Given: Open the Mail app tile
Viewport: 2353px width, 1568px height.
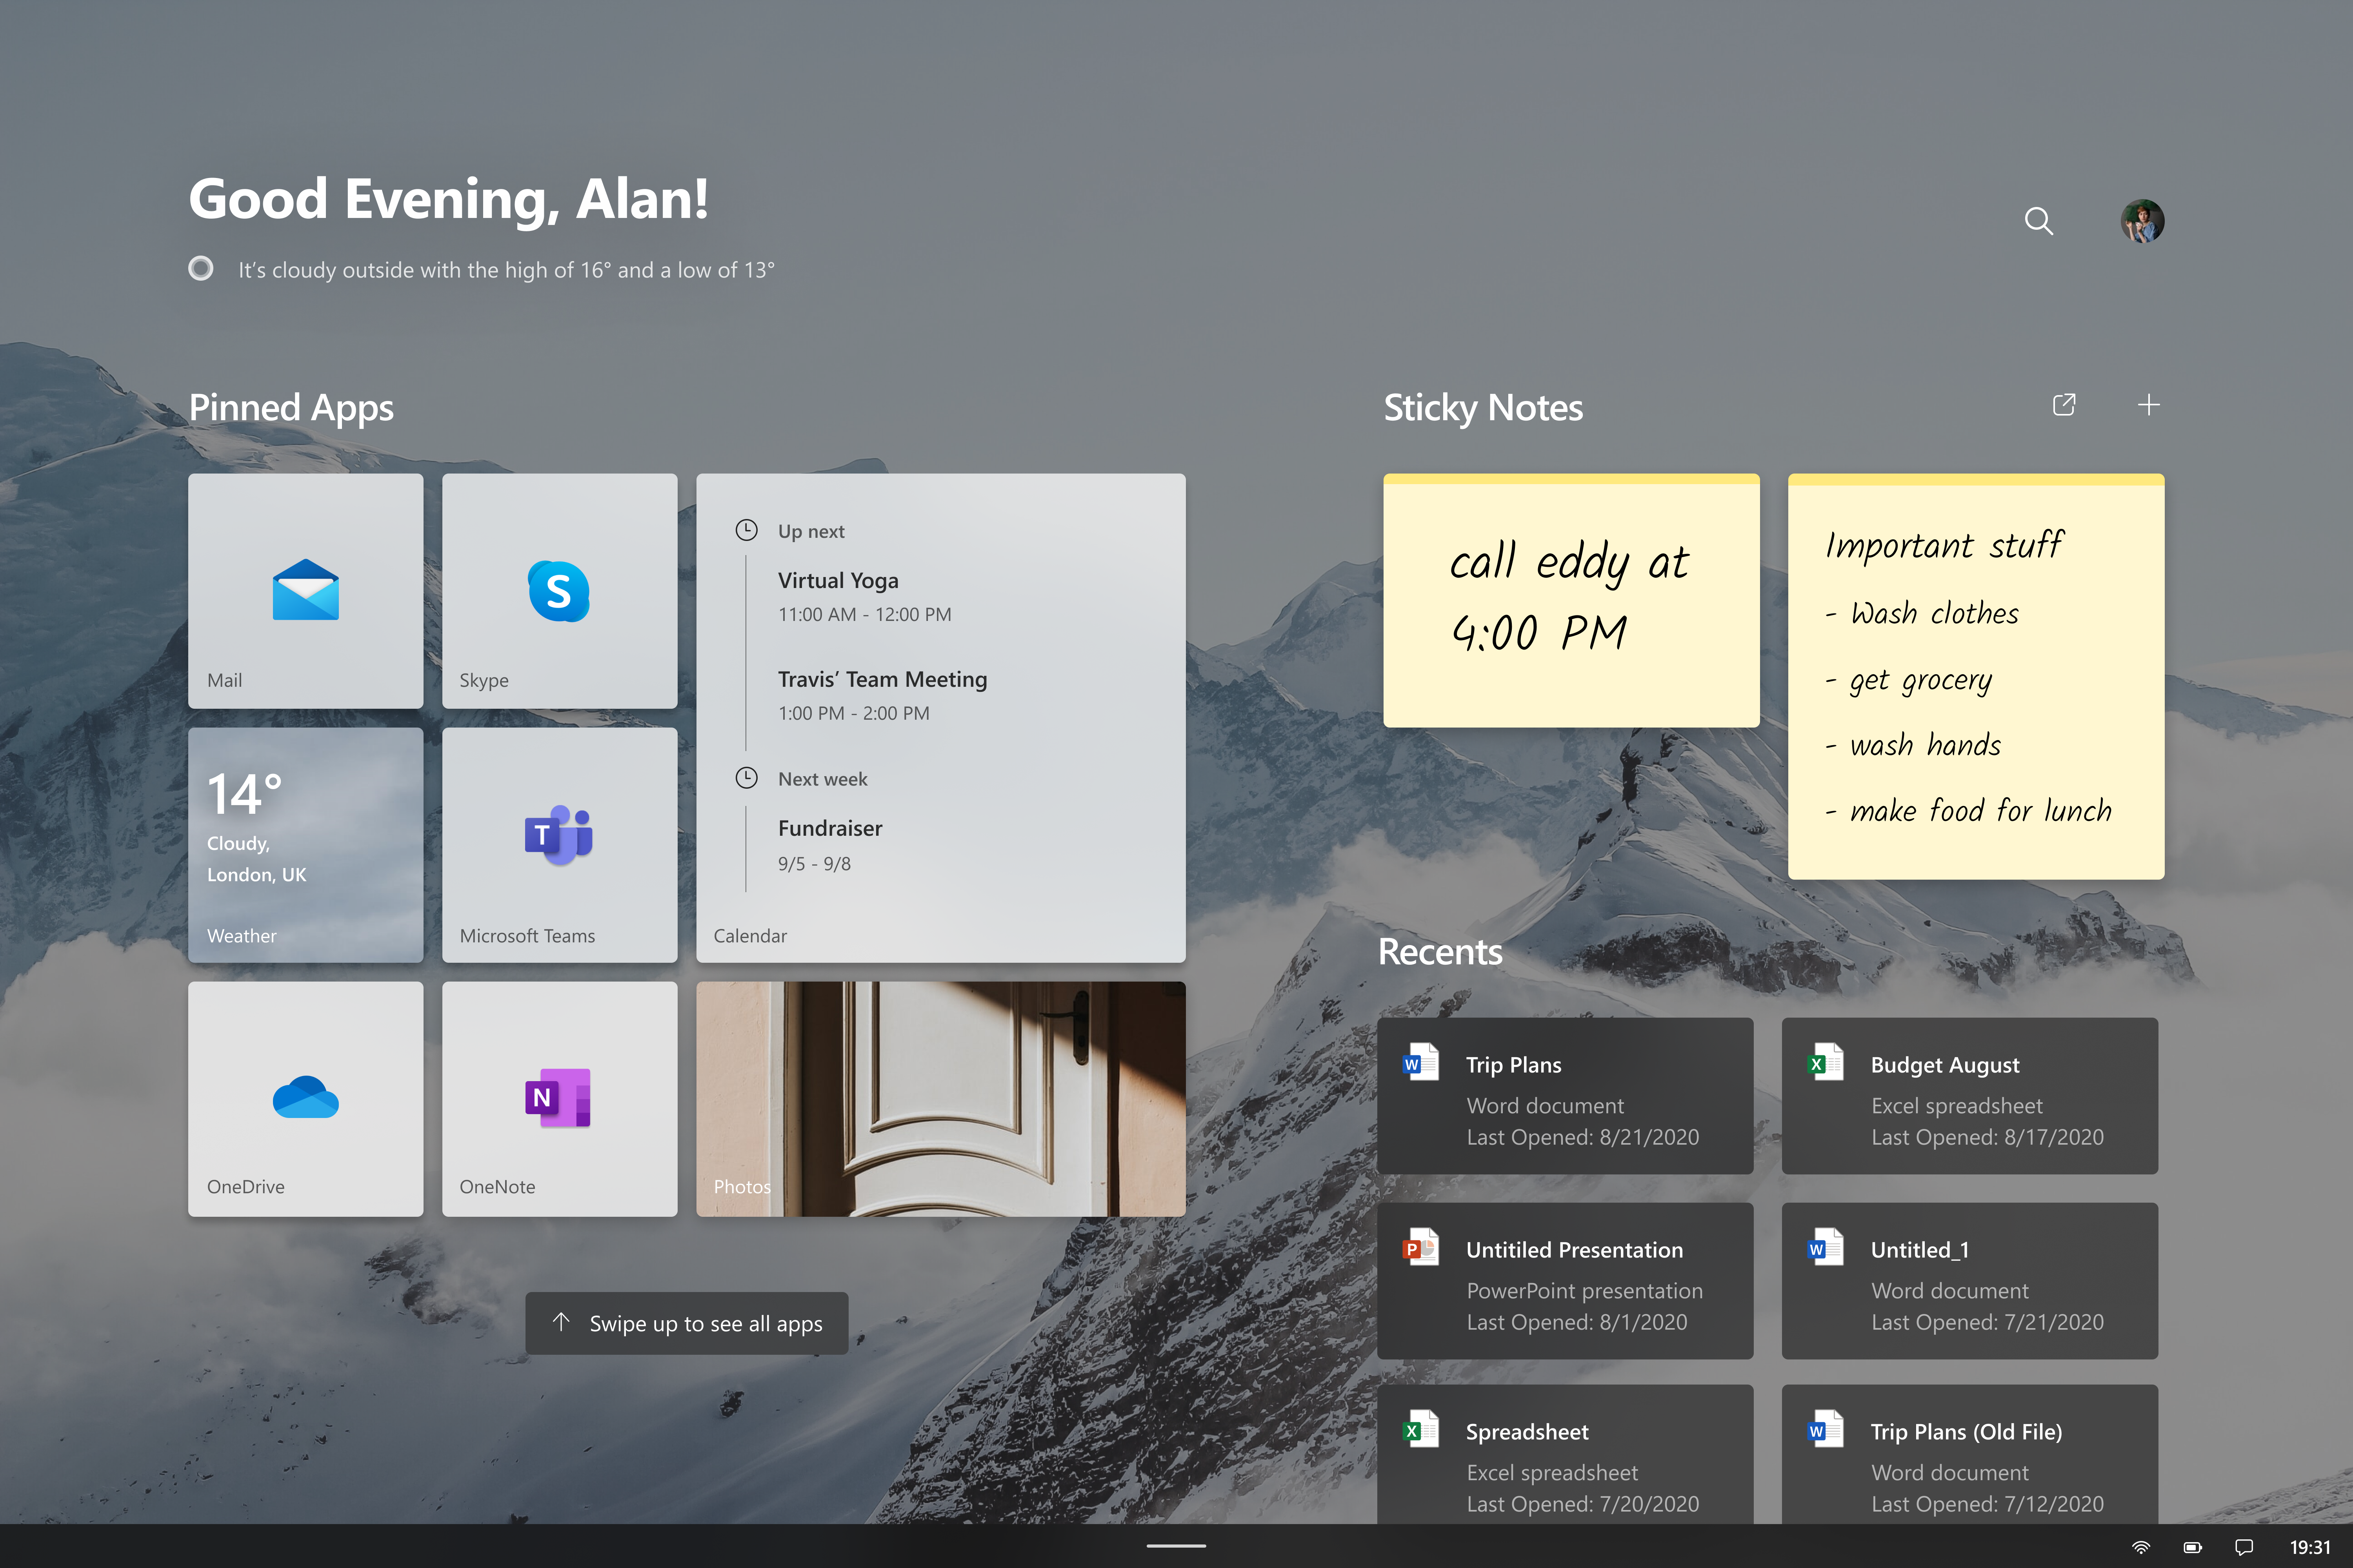Looking at the screenshot, I should pyautogui.click(x=305, y=591).
